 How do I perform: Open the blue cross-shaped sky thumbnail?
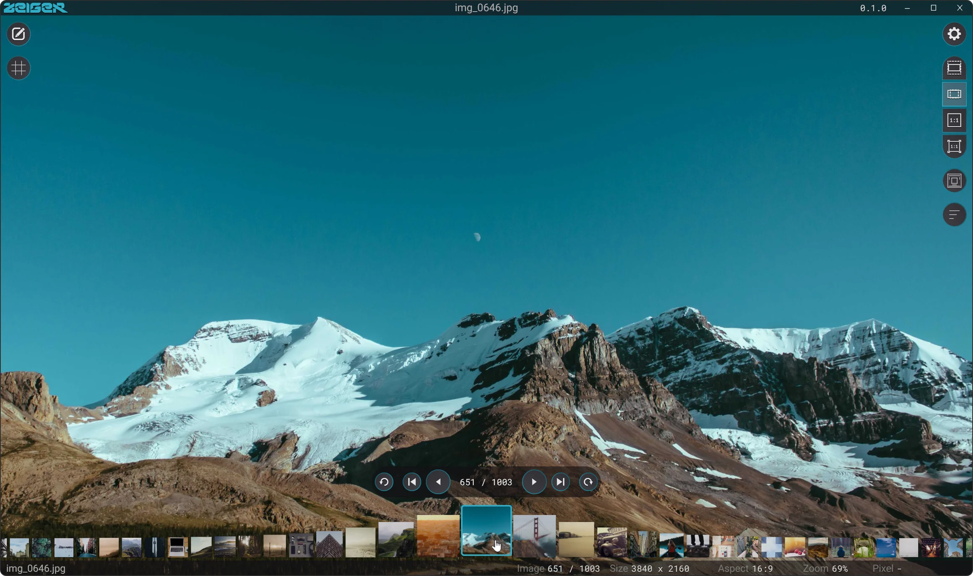[771, 547]
